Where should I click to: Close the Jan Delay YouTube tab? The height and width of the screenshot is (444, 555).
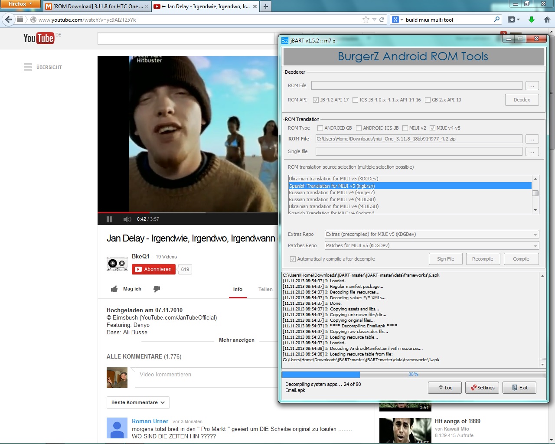[x=255, y=7]
